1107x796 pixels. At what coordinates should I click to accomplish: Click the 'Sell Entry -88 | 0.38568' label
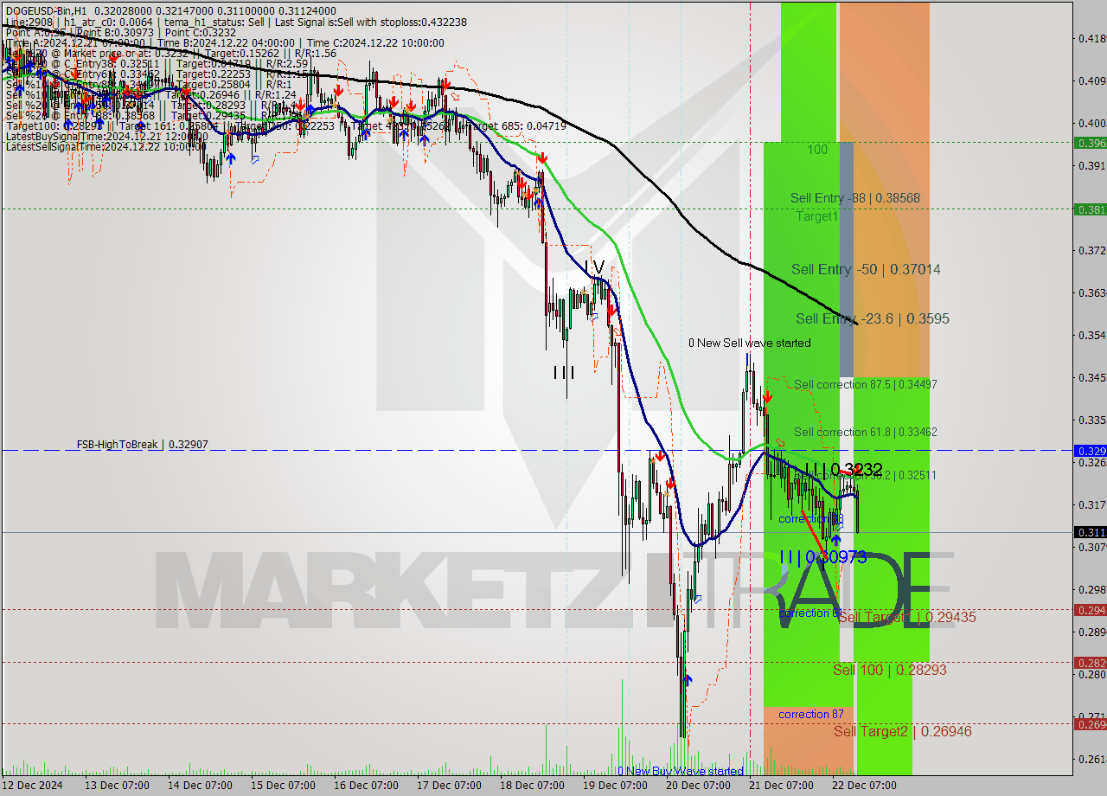pyautogui.click(x=855, y=198)
